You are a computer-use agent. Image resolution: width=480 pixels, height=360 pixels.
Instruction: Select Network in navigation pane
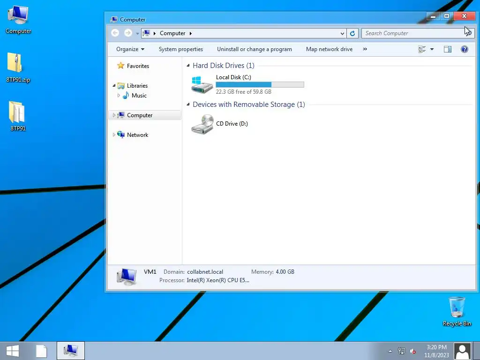tap(137, 135)
